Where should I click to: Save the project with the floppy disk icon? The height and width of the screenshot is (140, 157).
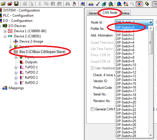pos(16,4)
